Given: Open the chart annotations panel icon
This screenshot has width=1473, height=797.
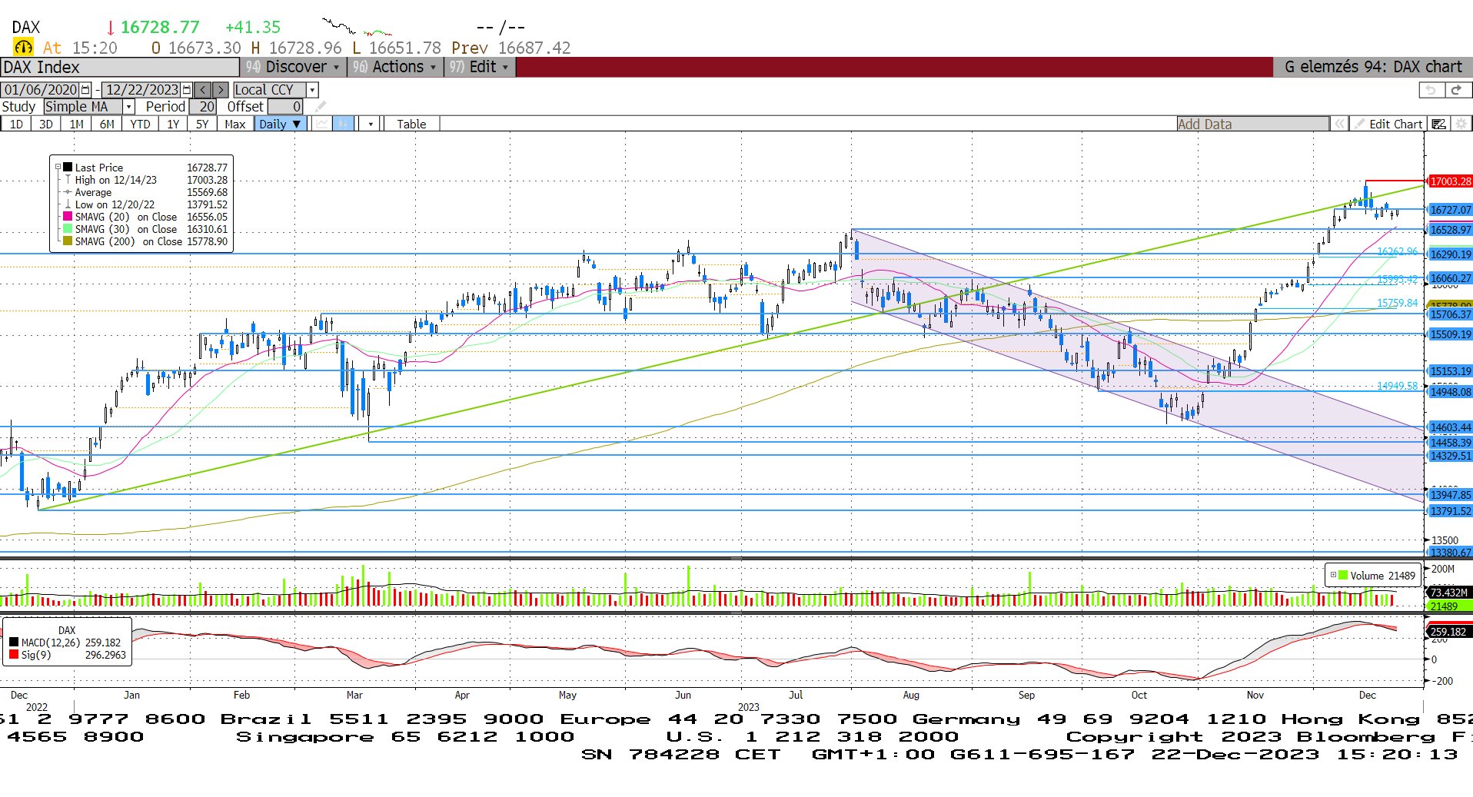Looking at the screenshot, I should coord(1439,124).
